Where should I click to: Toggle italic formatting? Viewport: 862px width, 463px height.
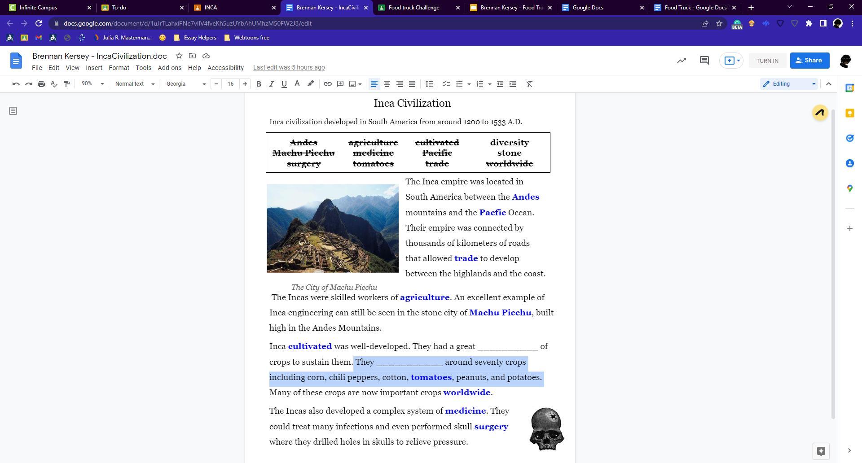coord(271,84)
